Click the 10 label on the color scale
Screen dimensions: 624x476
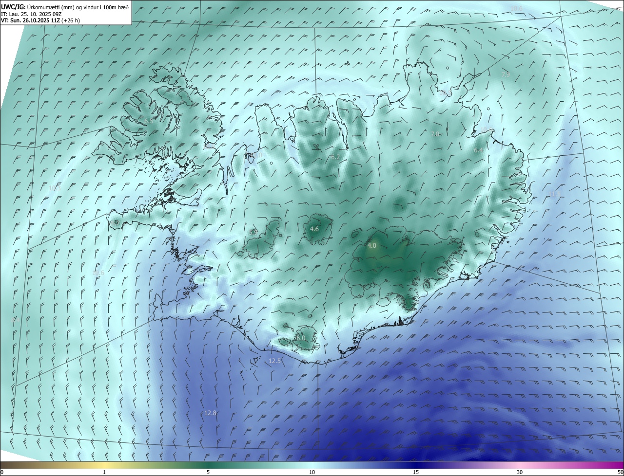(312, 472)
